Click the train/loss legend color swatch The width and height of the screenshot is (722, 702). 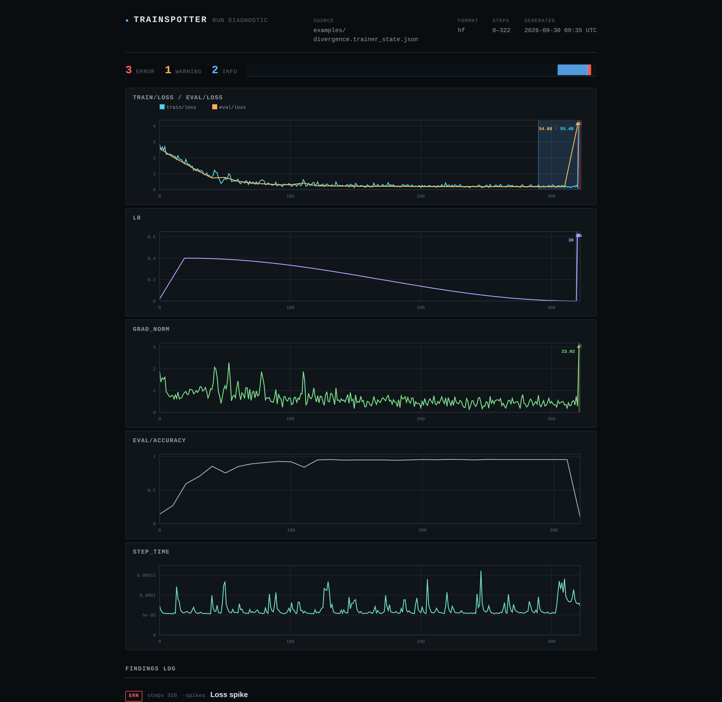(162, 107)
